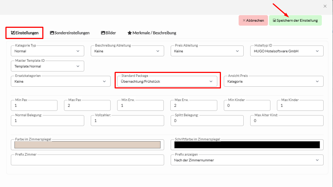
Task: Open the Merkmale / Beschreibung tab
Action: [152, 33]
